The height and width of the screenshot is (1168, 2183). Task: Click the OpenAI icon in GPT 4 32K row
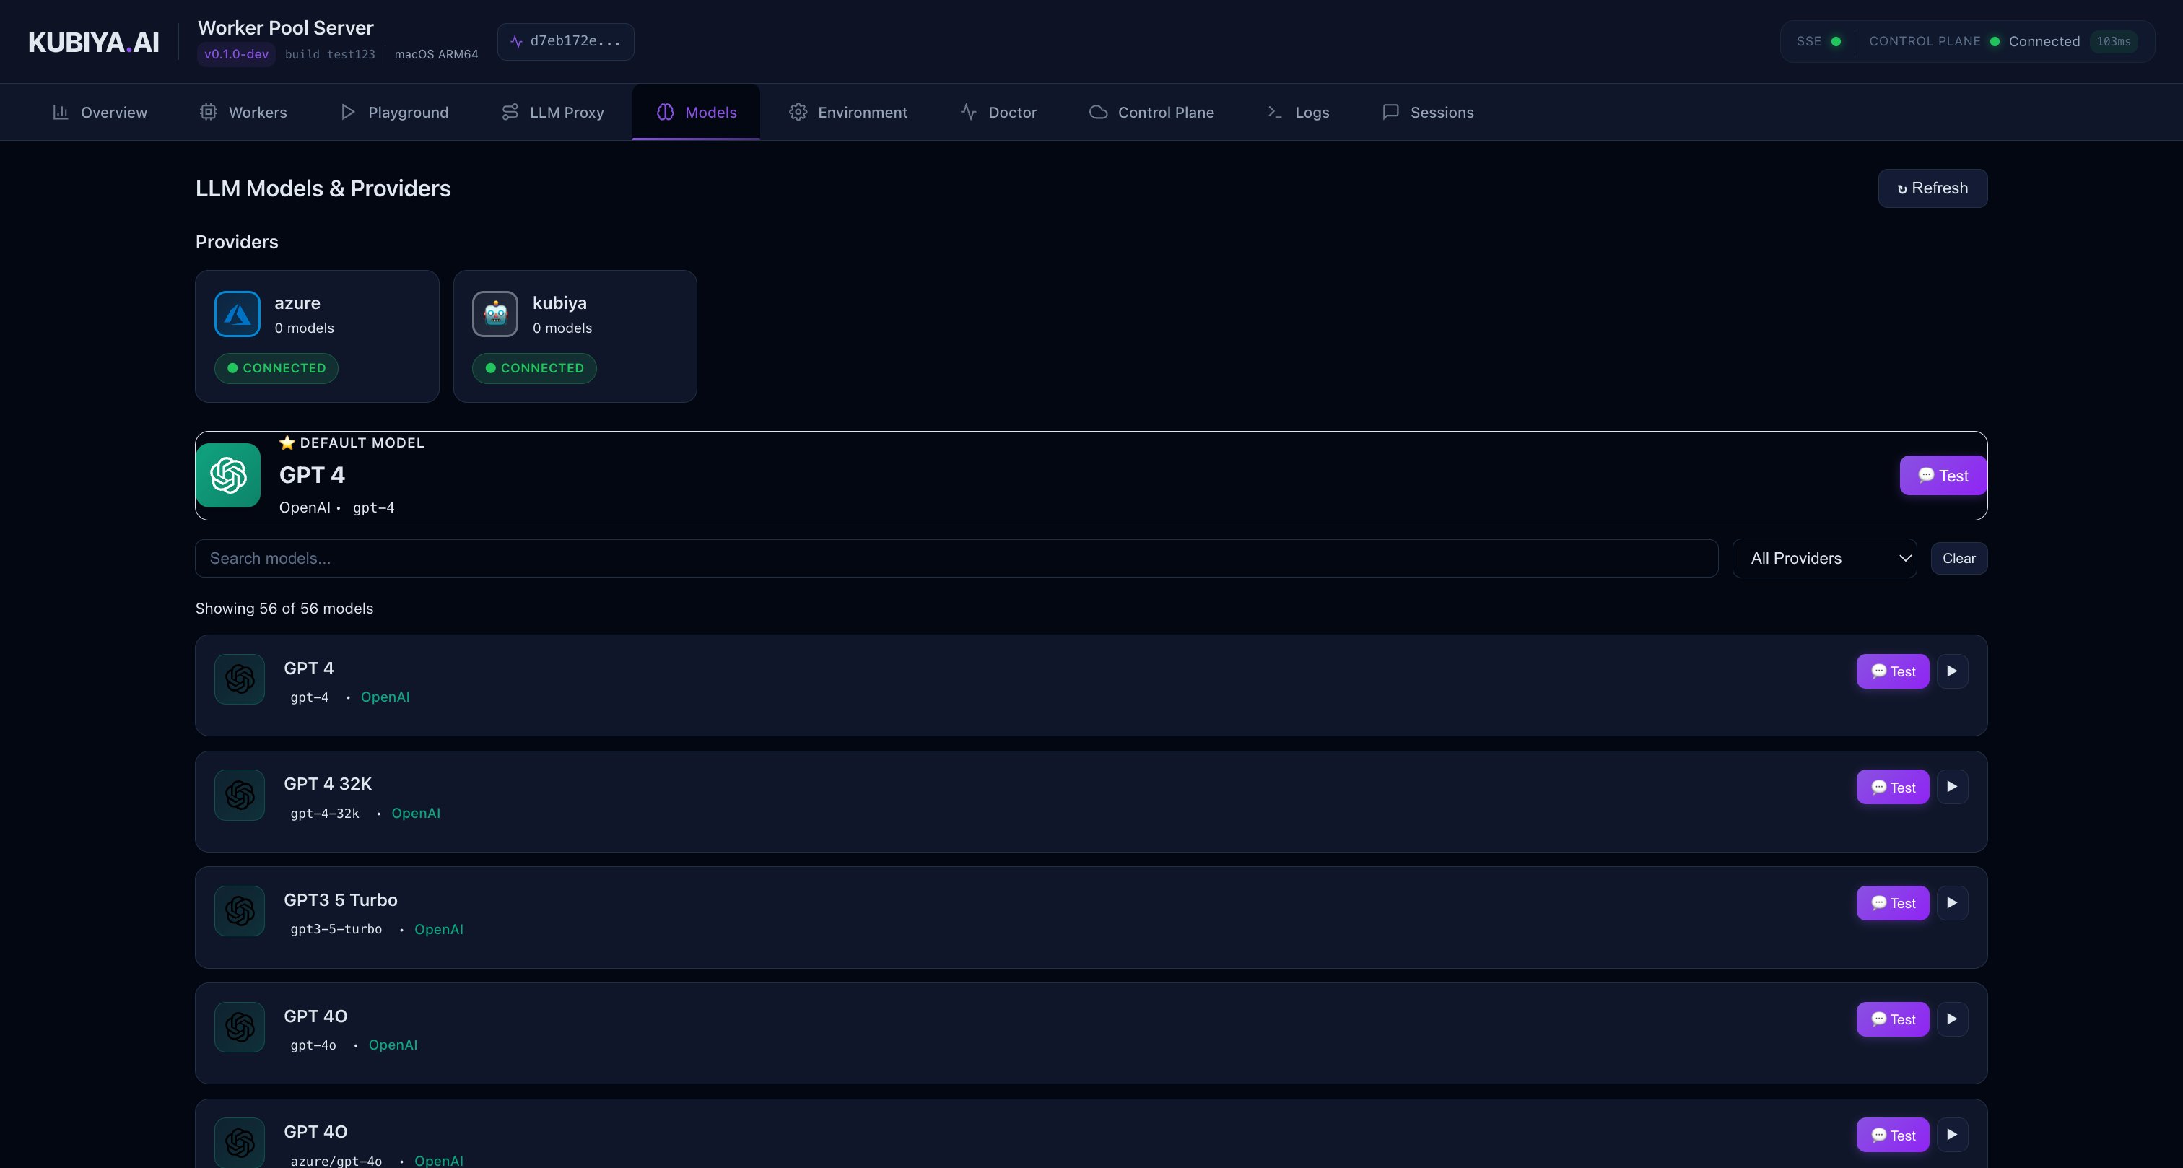240,795
